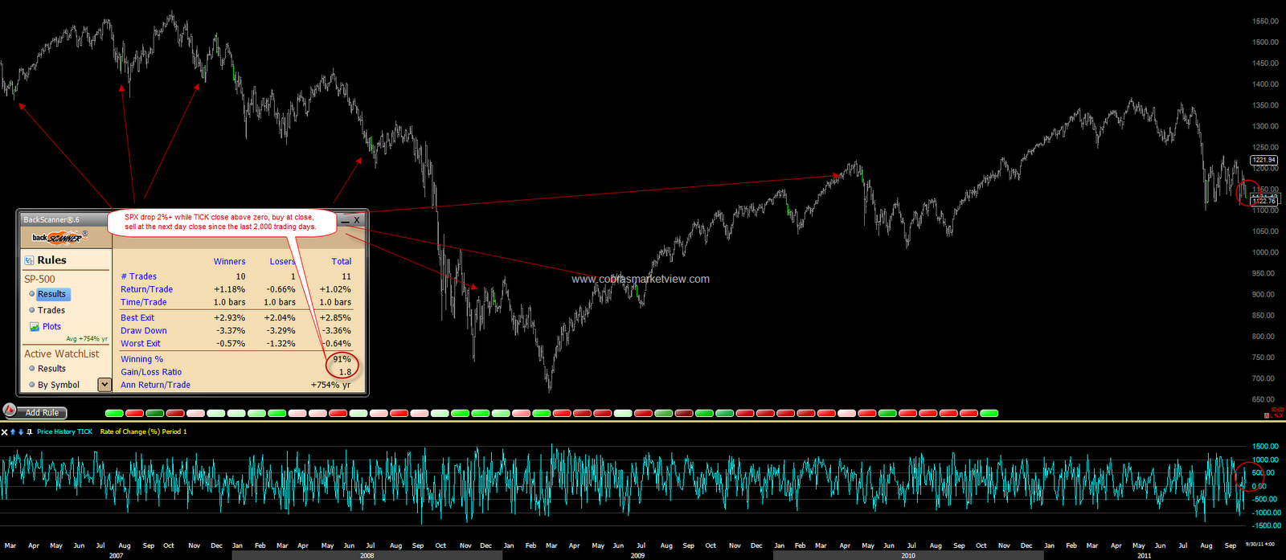Screen dimensions: 1286x560
Task: Click the Ann Return/Trade row label
Action: (x=155, y=385)
